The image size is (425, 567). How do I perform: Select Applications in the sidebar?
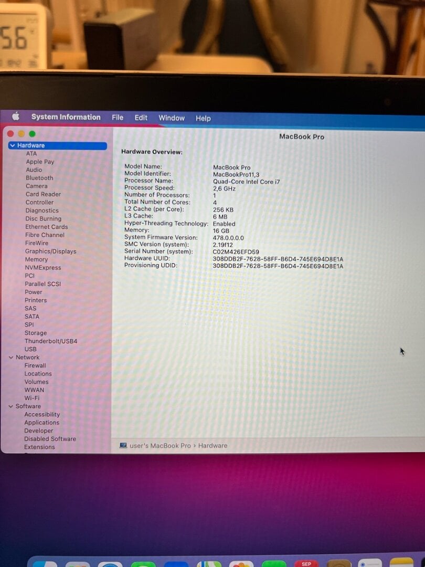point(41,423)
